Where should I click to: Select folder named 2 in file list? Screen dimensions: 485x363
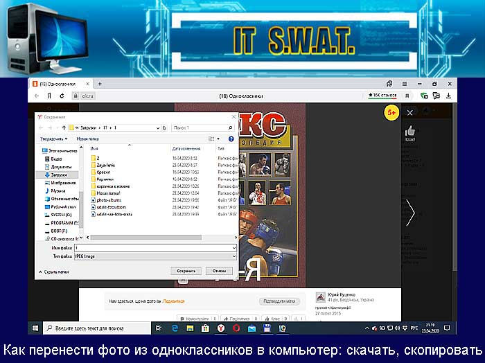(x=96, y=158)
